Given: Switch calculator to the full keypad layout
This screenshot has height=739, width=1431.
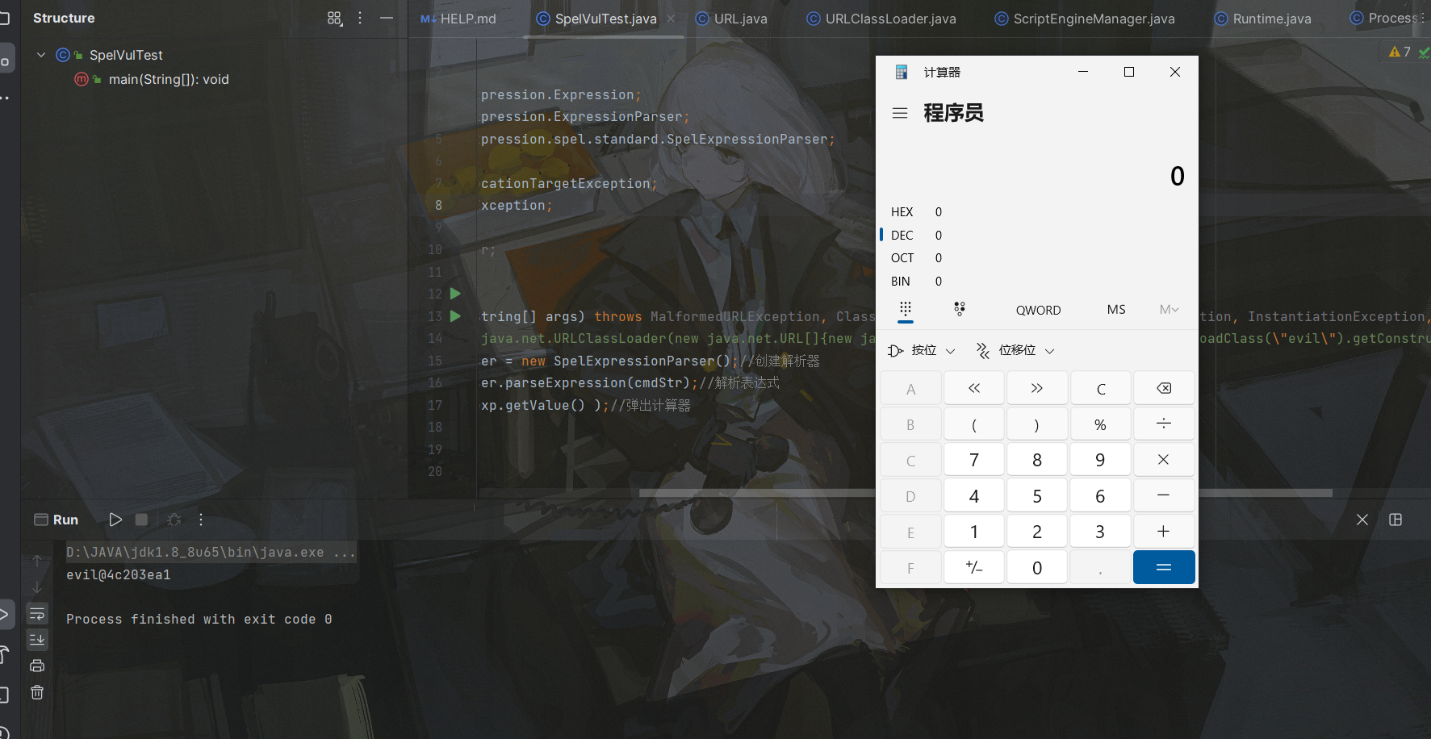Looking at the screenshot, I should [905, 310].
